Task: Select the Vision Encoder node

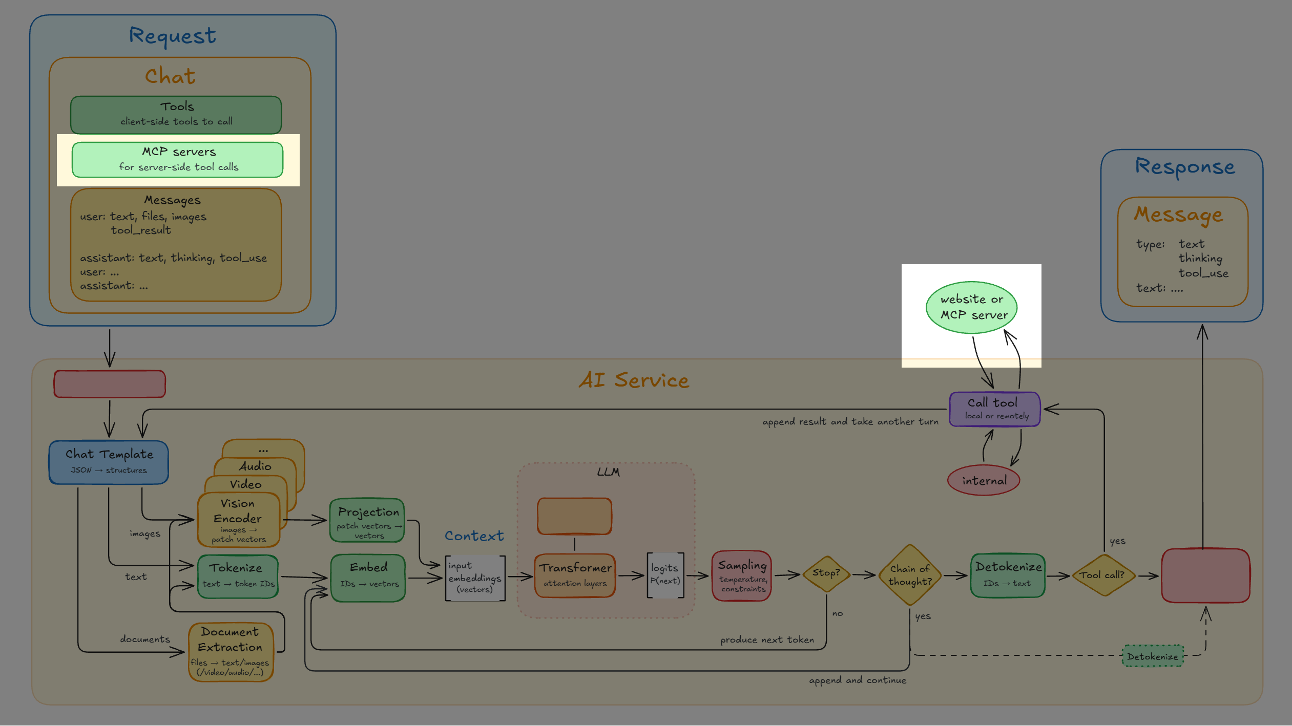Action: pos(238,520)
